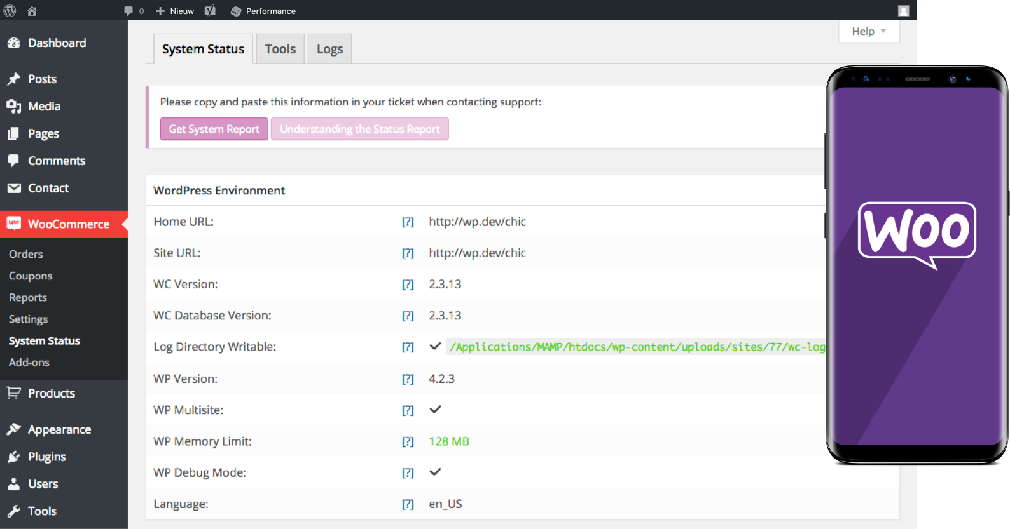Click the Products cart icon

(x=14, y=393)
